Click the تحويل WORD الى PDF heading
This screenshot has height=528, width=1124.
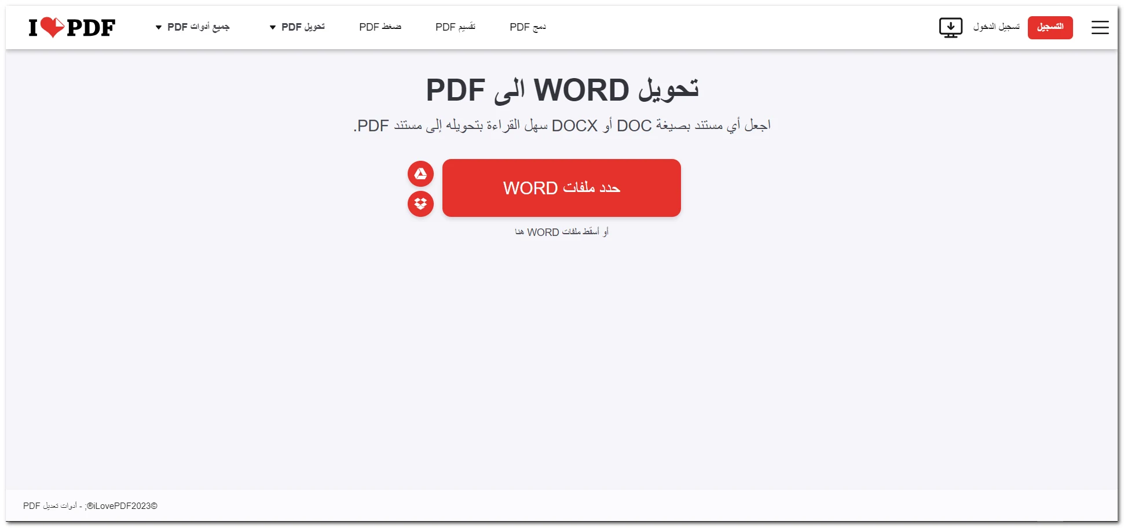(x=562, y=90)
